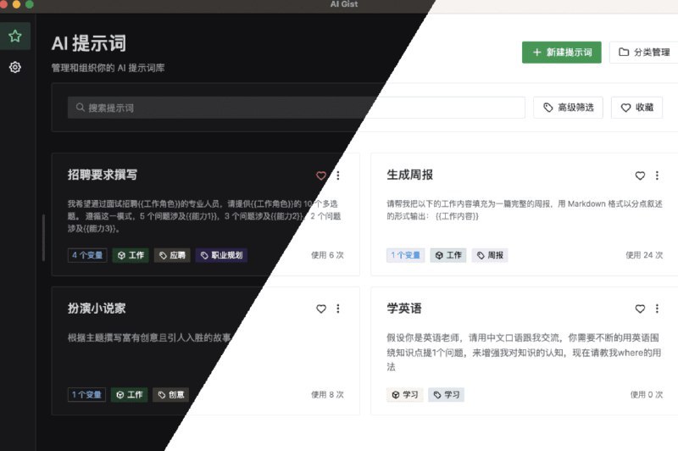Click the 4 个变量 badge
The width and height of the screenshot is (678, 451).
pos(87,255)
